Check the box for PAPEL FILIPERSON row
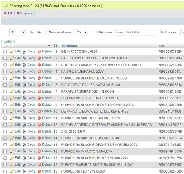184x174 pixels. [x=5, y=58]
